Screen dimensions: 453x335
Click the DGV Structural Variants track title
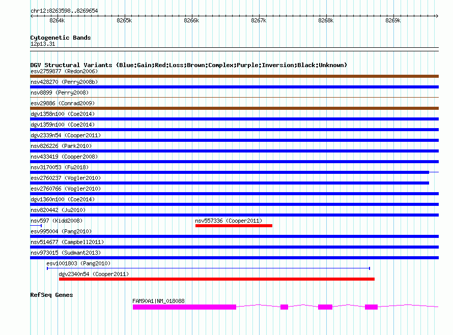coord(188,65)
